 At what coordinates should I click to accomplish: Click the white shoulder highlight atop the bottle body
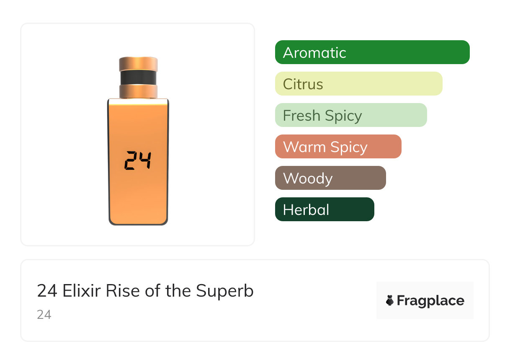[x=138, y=102]
